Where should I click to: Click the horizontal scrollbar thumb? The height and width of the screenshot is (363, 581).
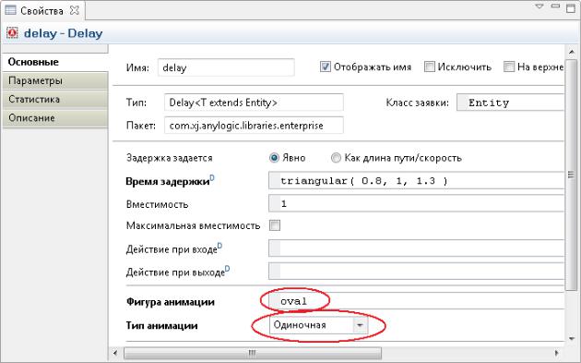pos(253,353)
